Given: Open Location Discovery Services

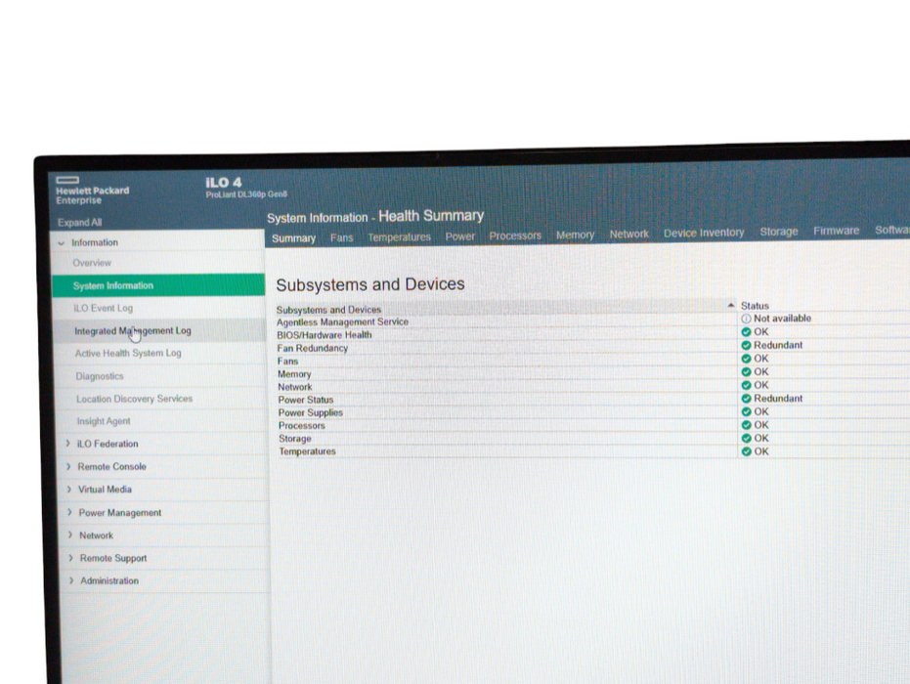Looking at the screenshot, I should [x=135, y=399].
